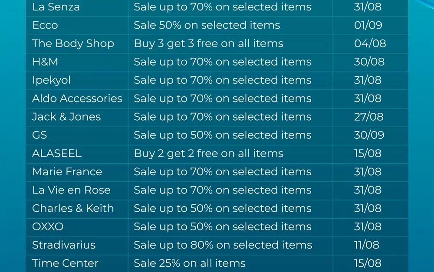Click Aldo Accessories in the table
Screen dimensions: 434x272
(x=77, y=98)
